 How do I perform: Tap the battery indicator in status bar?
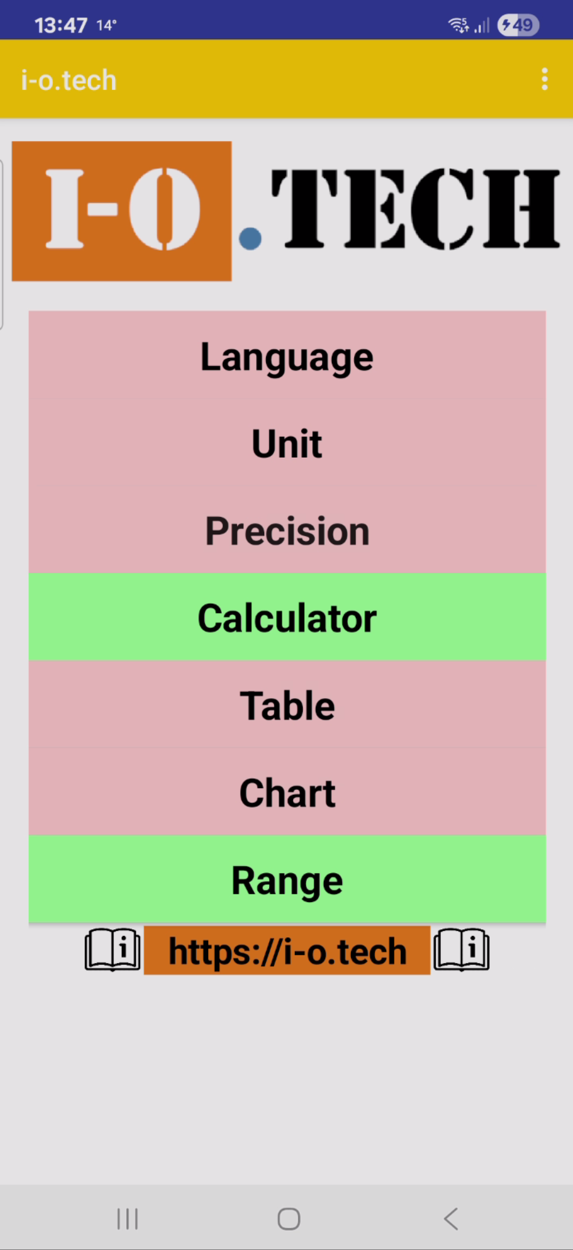pyautogui.click(x=518, y=25)
